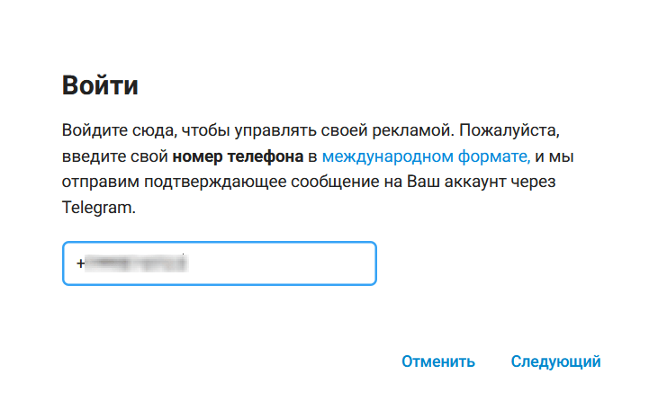Click the word "Telegram" in the description

coord(97,208)
